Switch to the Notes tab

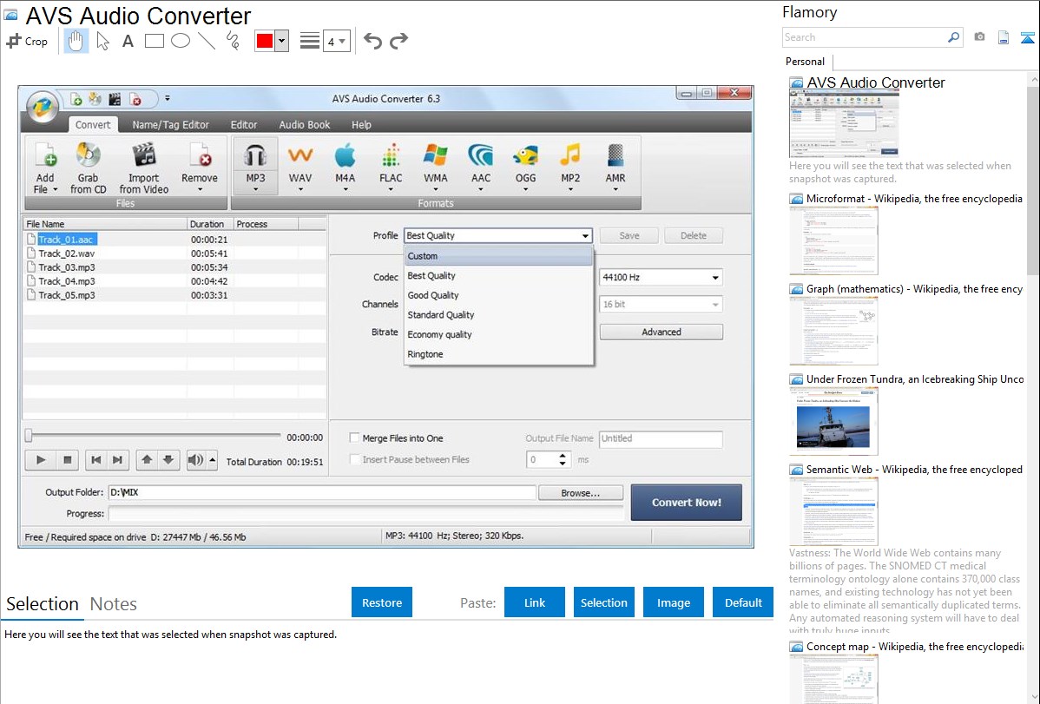pos(113,604)
